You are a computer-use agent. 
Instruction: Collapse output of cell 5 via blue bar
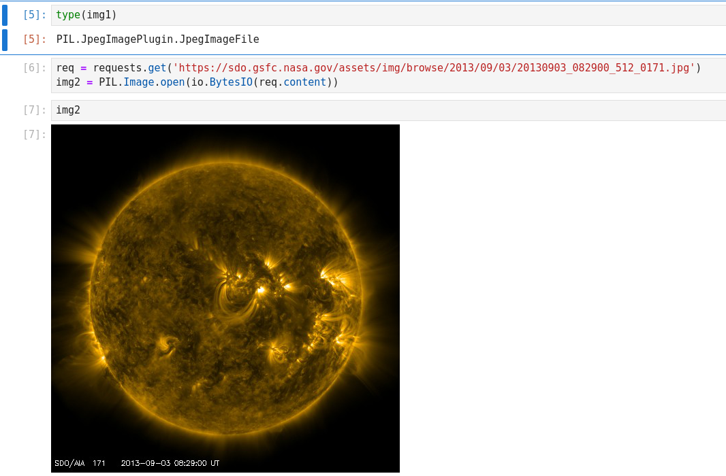[5, 39]
